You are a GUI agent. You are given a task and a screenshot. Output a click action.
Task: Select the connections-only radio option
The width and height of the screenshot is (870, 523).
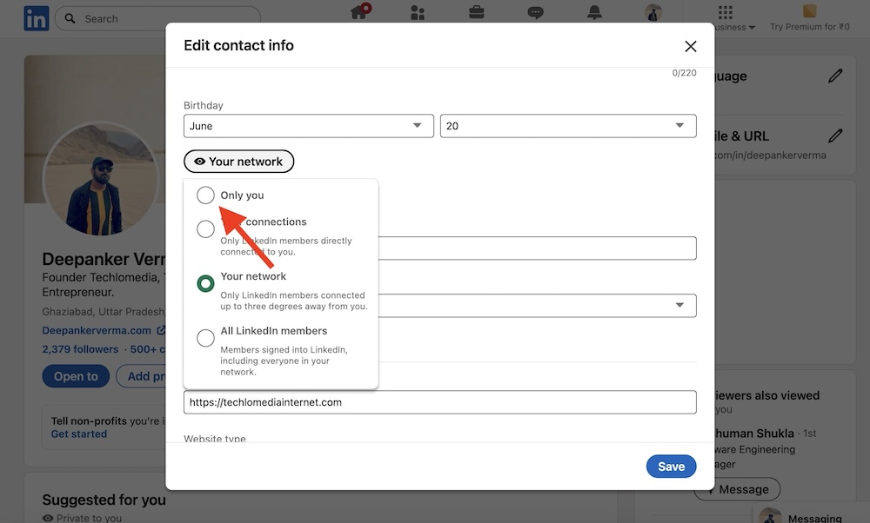(x=205, y=228)
